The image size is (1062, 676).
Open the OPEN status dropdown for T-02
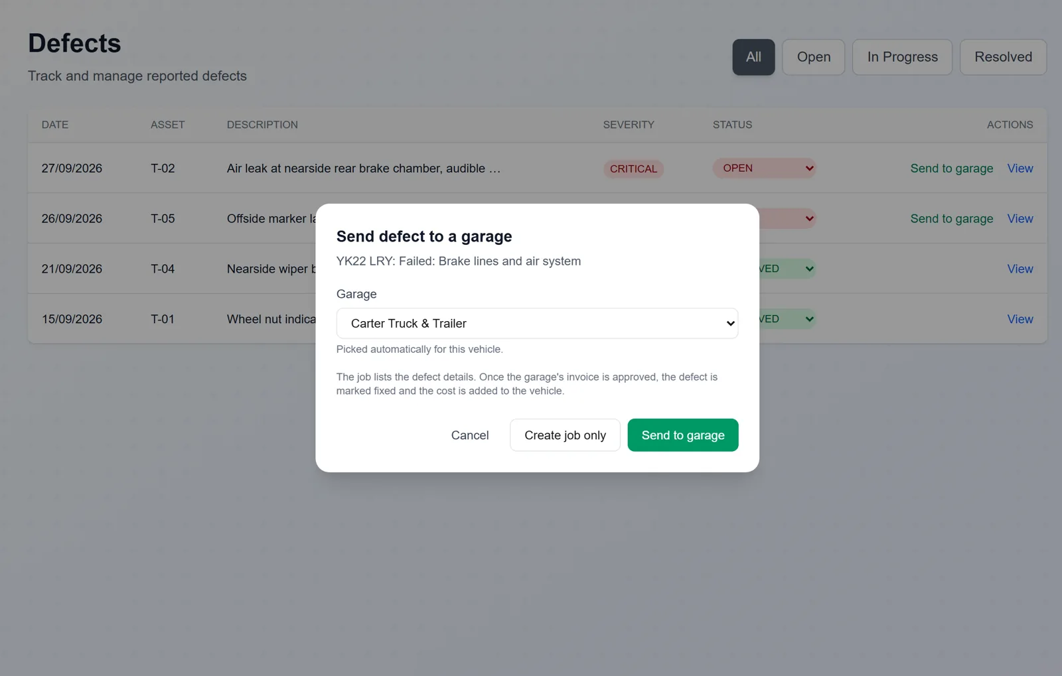tap(764, 168)
